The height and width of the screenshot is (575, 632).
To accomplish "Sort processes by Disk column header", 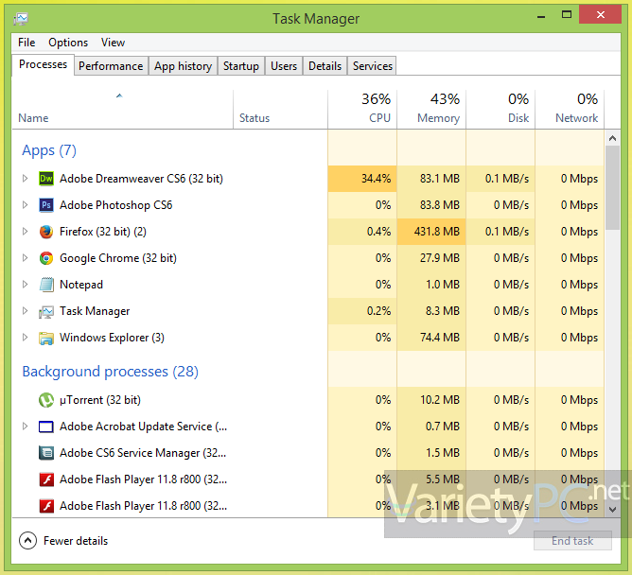I will pyautogui.click(x=500, y=109).
